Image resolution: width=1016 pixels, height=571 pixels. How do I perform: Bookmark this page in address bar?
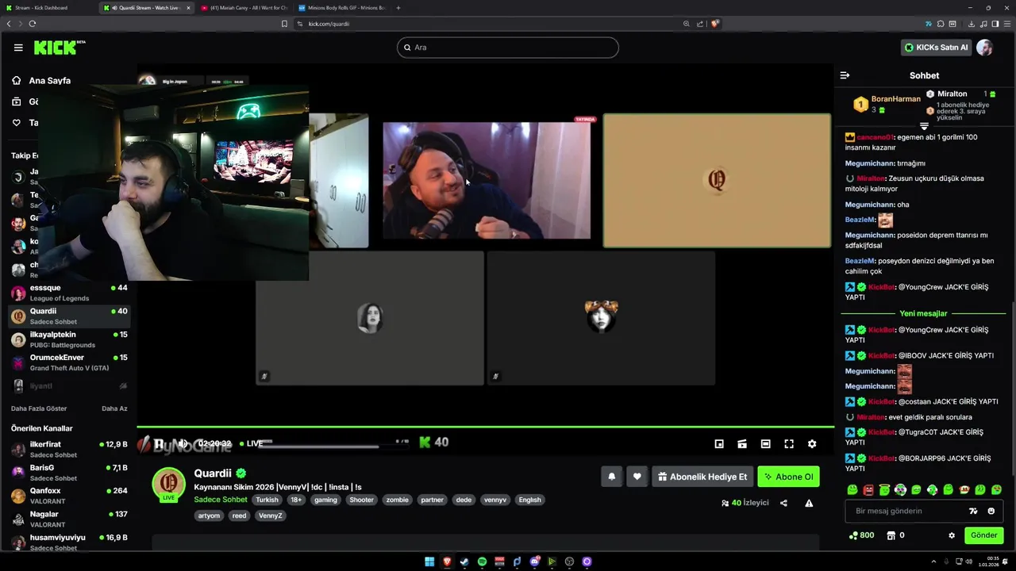pos(284,24)
